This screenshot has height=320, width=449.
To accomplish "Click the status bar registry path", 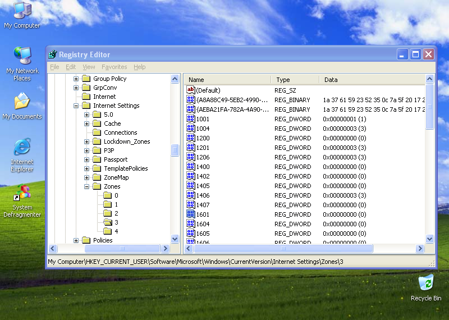I will [x=195, y=262].
